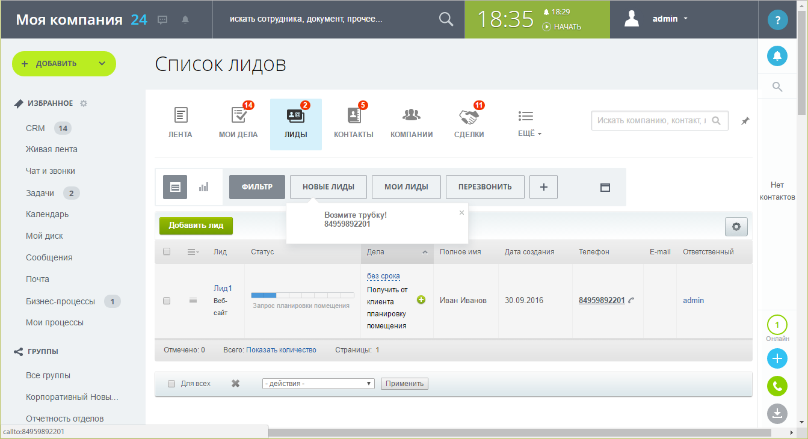
Task: Open grid settings gear icon
Action: click(736, 227)
